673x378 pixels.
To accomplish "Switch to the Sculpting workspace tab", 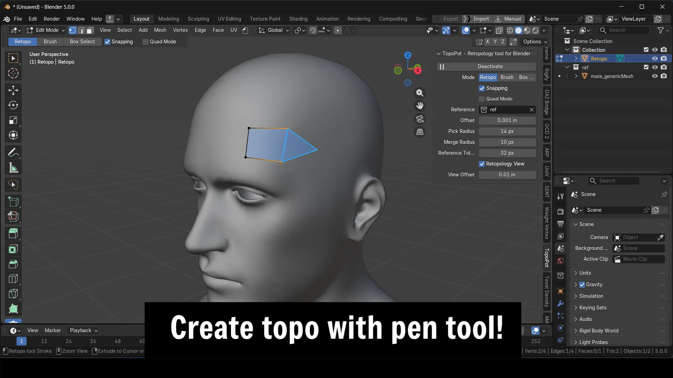I will [x=198, y=19].
